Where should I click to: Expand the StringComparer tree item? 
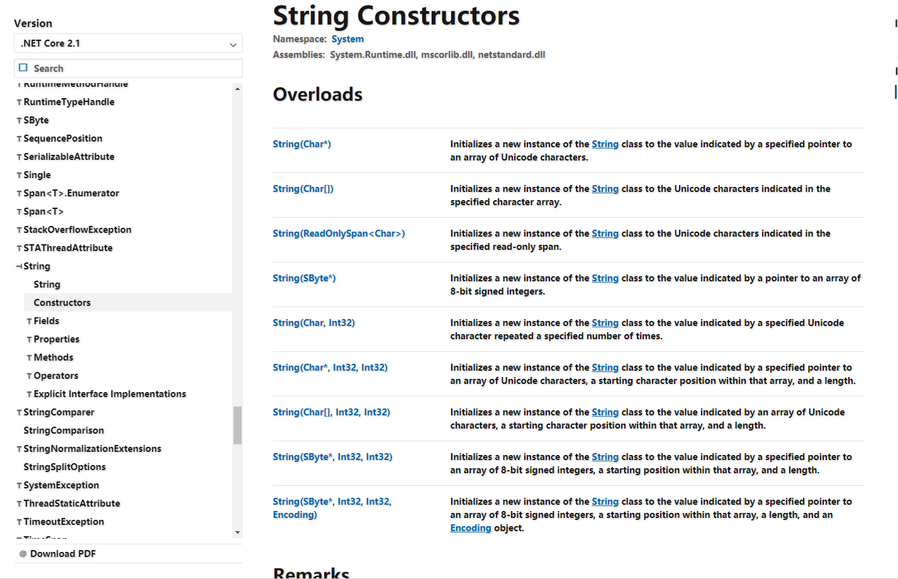click(x=19, y=413)
